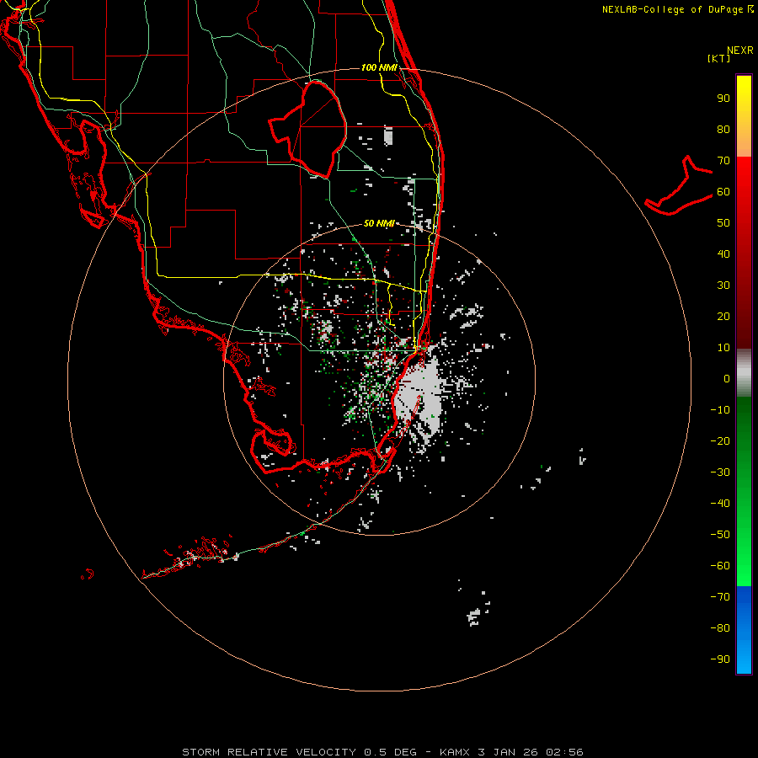Select the -20 value on the velocity scale
This screenshot has width=758, height=758.
(x=720, y=440)
